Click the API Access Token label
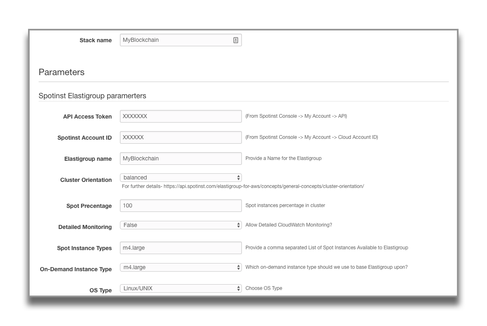The height and width of the screenshot is (326, 487). point(87,117)
